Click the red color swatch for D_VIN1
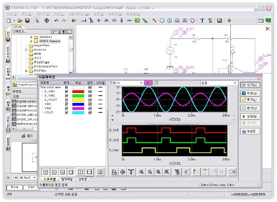 click(x=78, y=92)
